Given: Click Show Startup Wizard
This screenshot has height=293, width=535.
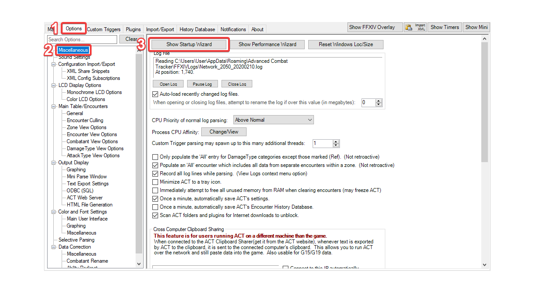Looking at the screenshot, I should (188, 44).
